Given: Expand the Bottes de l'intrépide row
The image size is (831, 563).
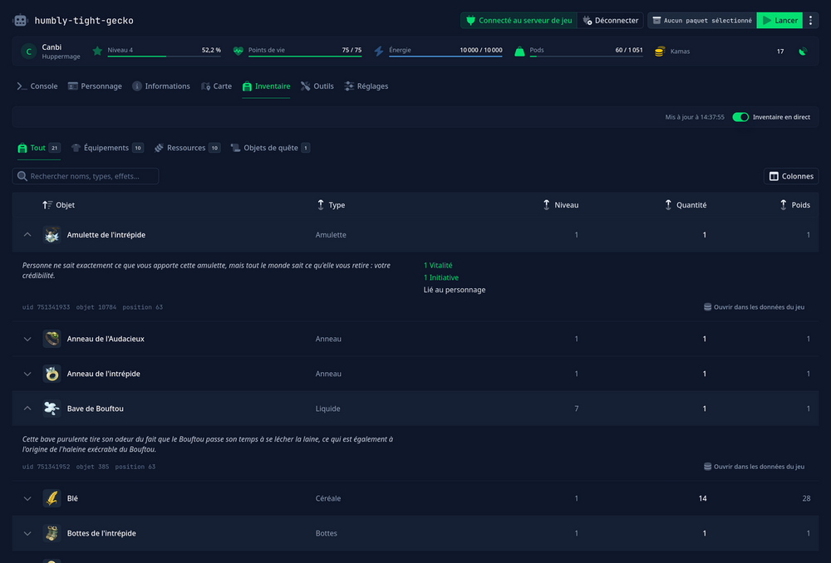Looking at the screenshot, I should click(27, 533).
